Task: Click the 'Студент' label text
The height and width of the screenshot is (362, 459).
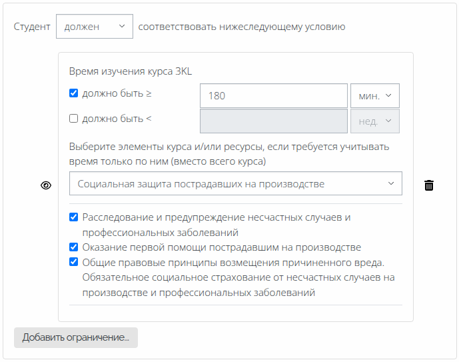Action: pyautogui.click(x=32, y=27)
